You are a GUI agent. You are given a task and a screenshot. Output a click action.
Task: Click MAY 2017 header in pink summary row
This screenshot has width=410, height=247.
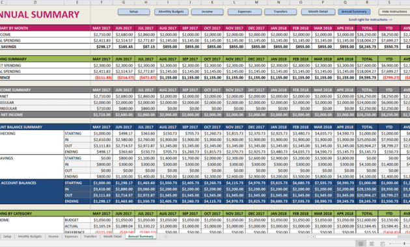click(x=102, y=28)
